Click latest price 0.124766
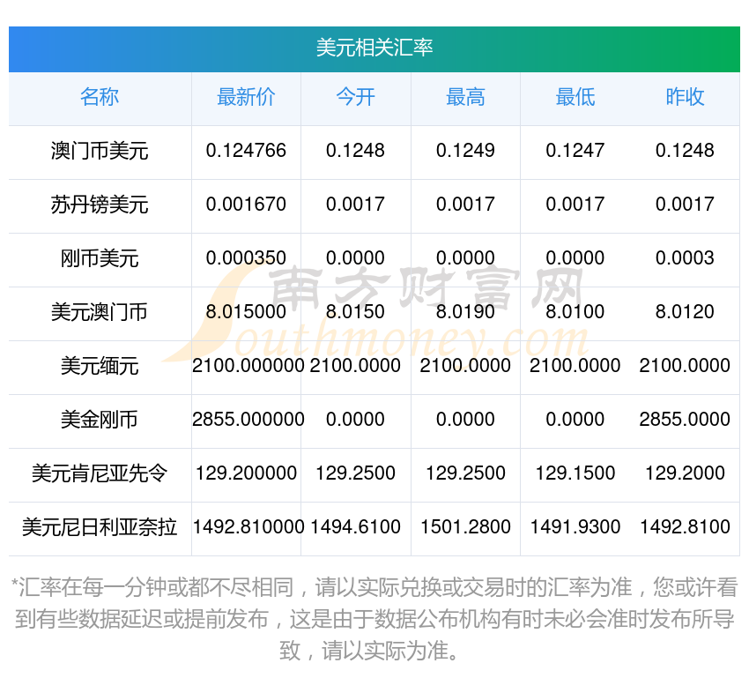 (246, 151)
